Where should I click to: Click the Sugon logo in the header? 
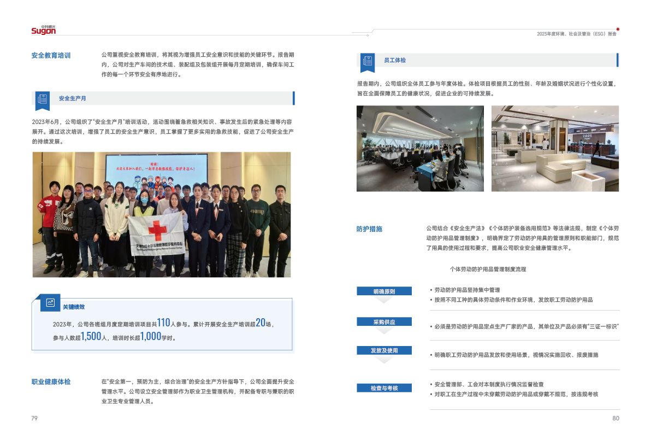pyautogui.click(x=44, y=30)
